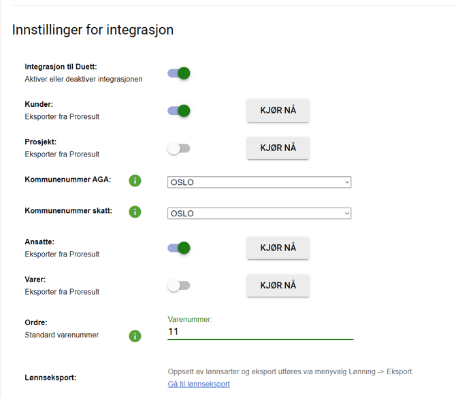Enable the Prosjekt export switch
Screen dimensions: 456x398
[x=179, y=148]
